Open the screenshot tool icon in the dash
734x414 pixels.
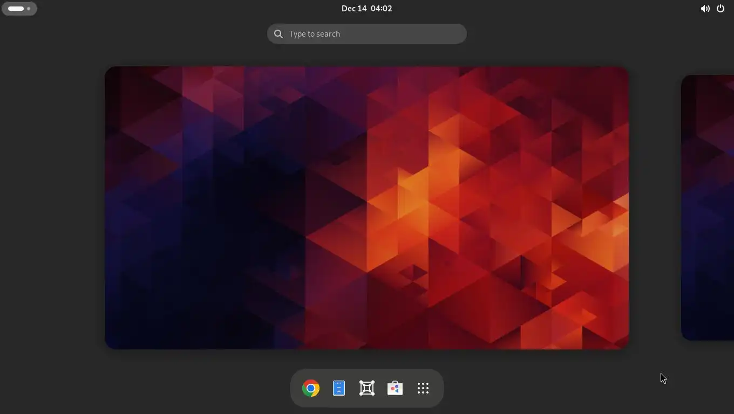[x=367, y=388]
